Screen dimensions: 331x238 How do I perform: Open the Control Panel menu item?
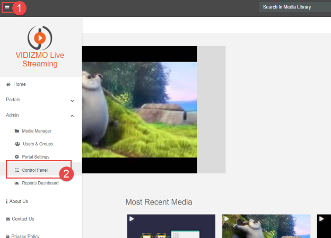tap(35, 170)
